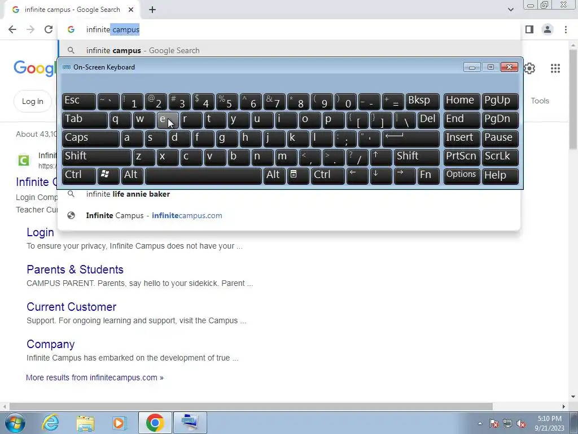The width and height of the screenshot is (578, 434).
Task: Click the horizontal scrollbar of the page
Action: (251, 406)
